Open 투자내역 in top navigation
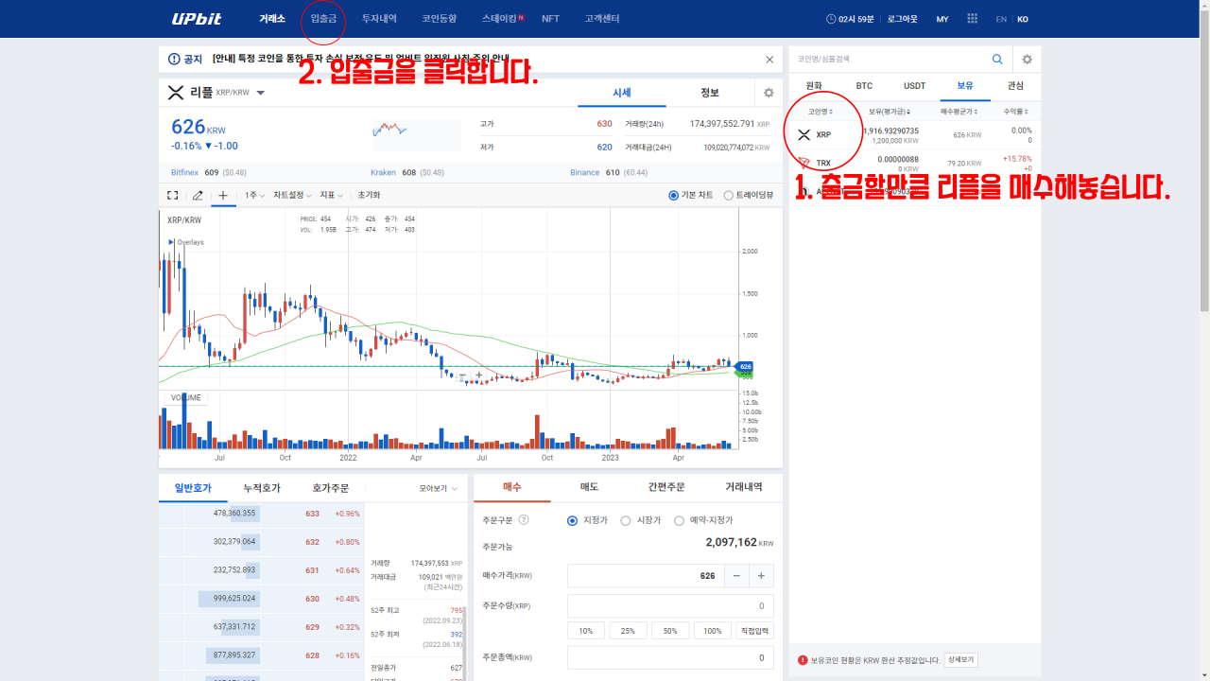Screen dimensions: 1210x681 379,19
